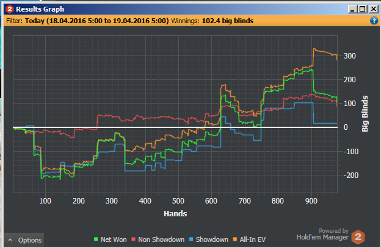
Task: Click the 900 hands x-axis label
Action: click(x=311, y=201)
